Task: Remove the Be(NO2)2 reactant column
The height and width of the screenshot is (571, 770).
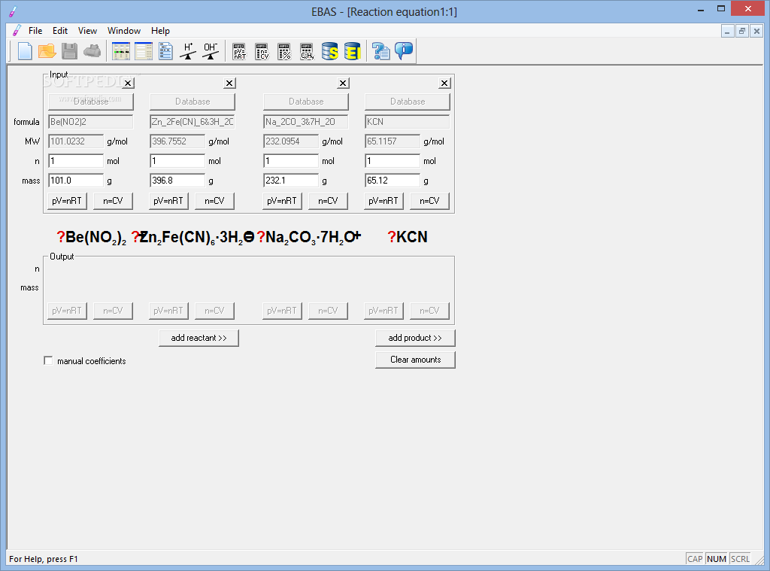Action: [x=128, y=83]
